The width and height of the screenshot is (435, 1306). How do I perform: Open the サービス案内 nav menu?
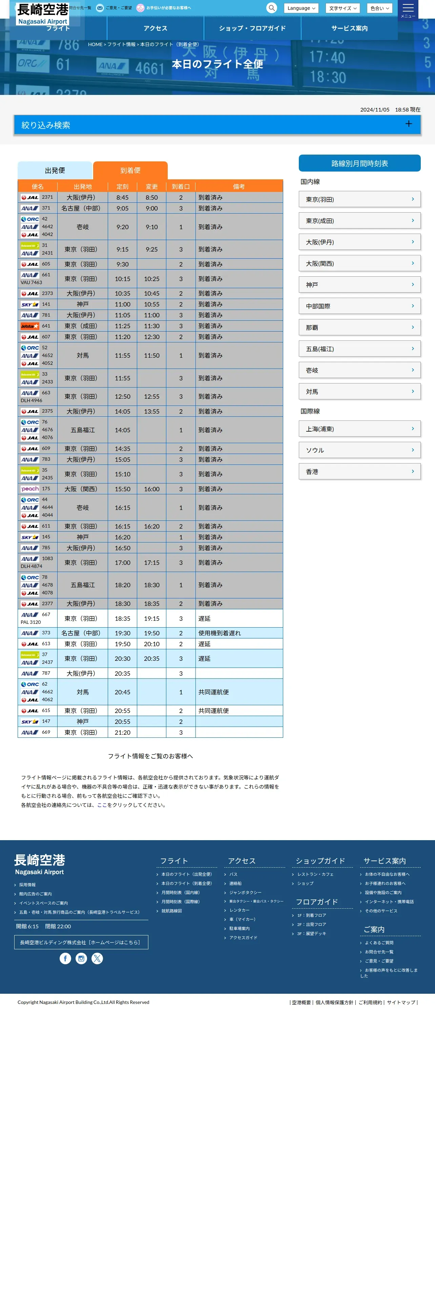[349, 28]
